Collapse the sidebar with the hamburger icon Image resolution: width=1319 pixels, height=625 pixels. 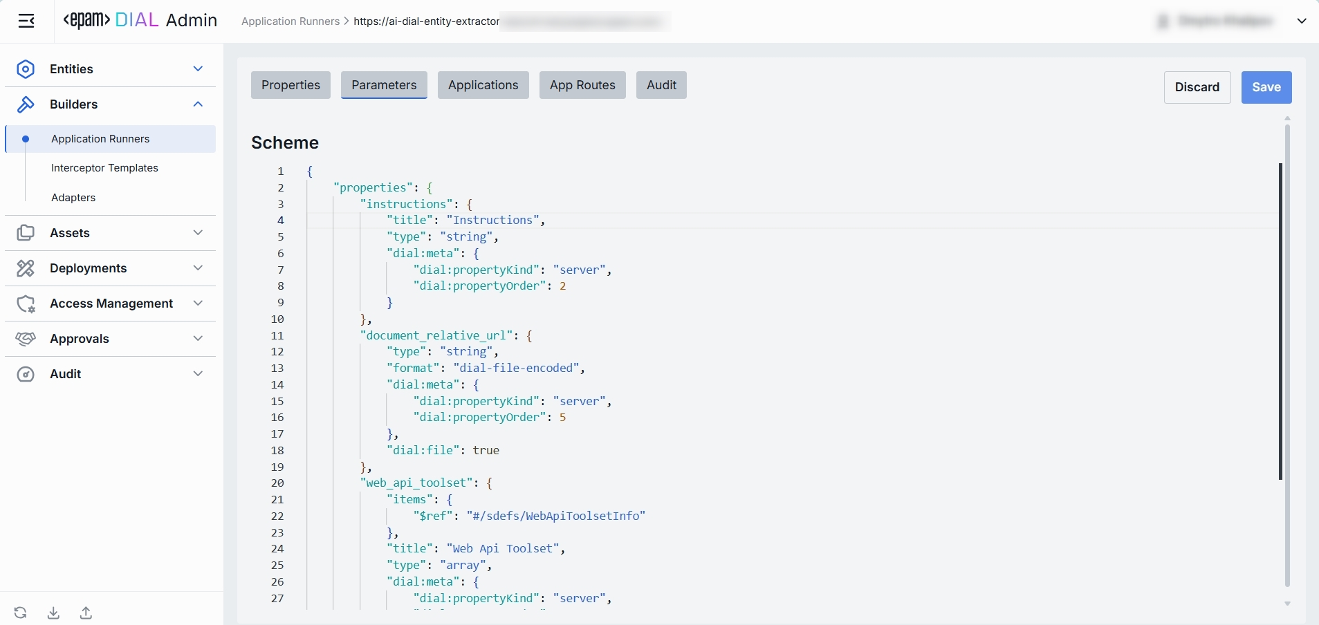click(x=26, y=21)
